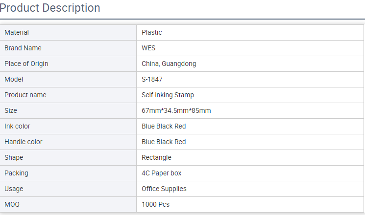Click the Self-inking Stamp value
Screen dimensions: 365x215
point(168,95)
